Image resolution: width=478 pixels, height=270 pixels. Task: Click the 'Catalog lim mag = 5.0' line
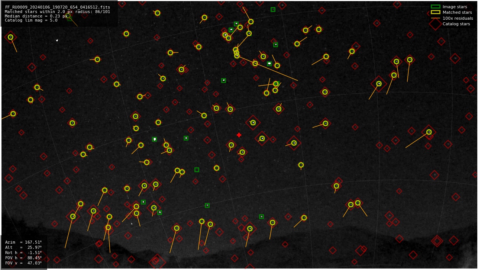[x=31, y=20]
